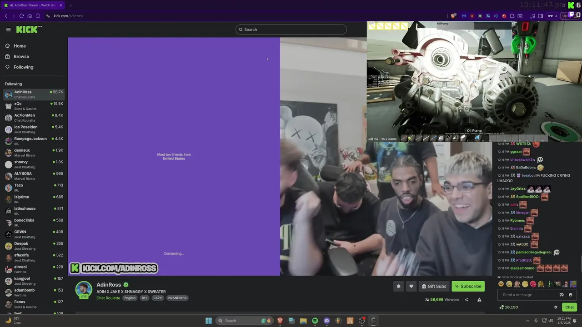The image size is (582, 327).
Task: Click the English language tag
Action: [x=130, y=298]
